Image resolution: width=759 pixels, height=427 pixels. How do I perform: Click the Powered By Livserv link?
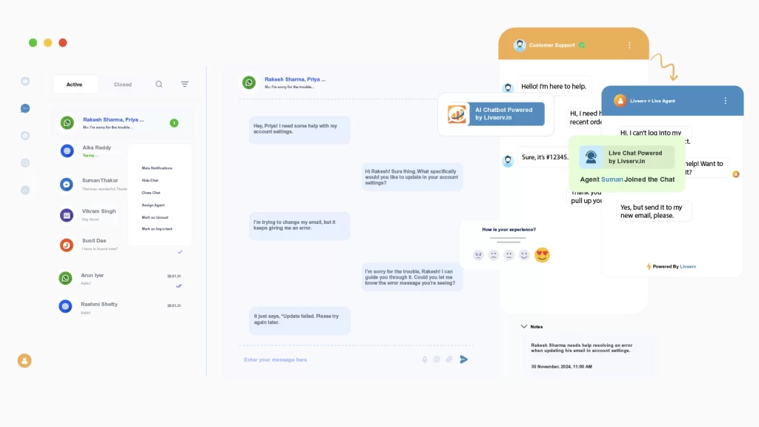pyautogui.click(x=672, y=266)
